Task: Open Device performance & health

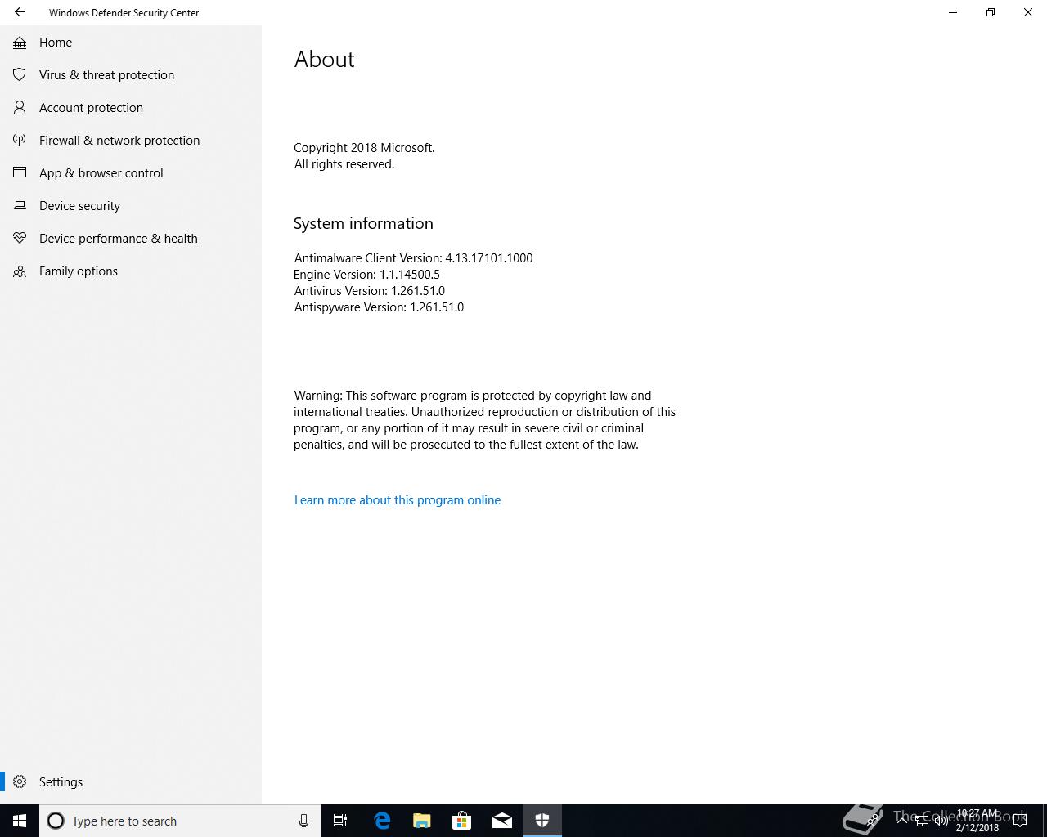Action: coord(131,239)
